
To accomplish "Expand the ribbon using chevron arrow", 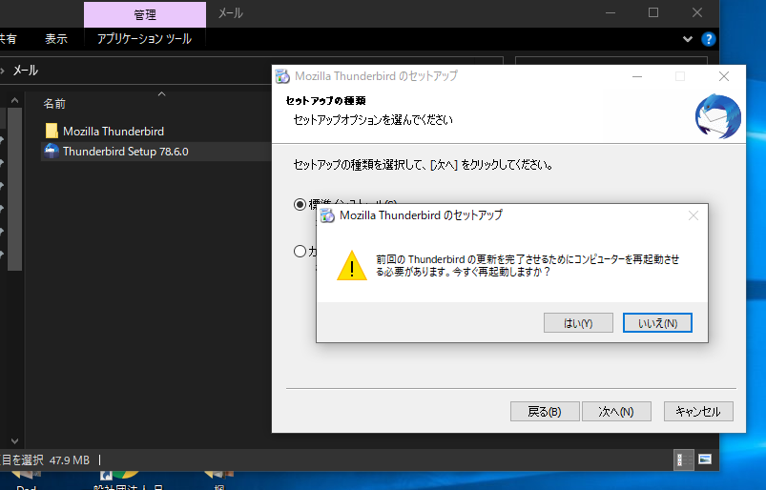I will pyautogui.click(x=688, y=39).
